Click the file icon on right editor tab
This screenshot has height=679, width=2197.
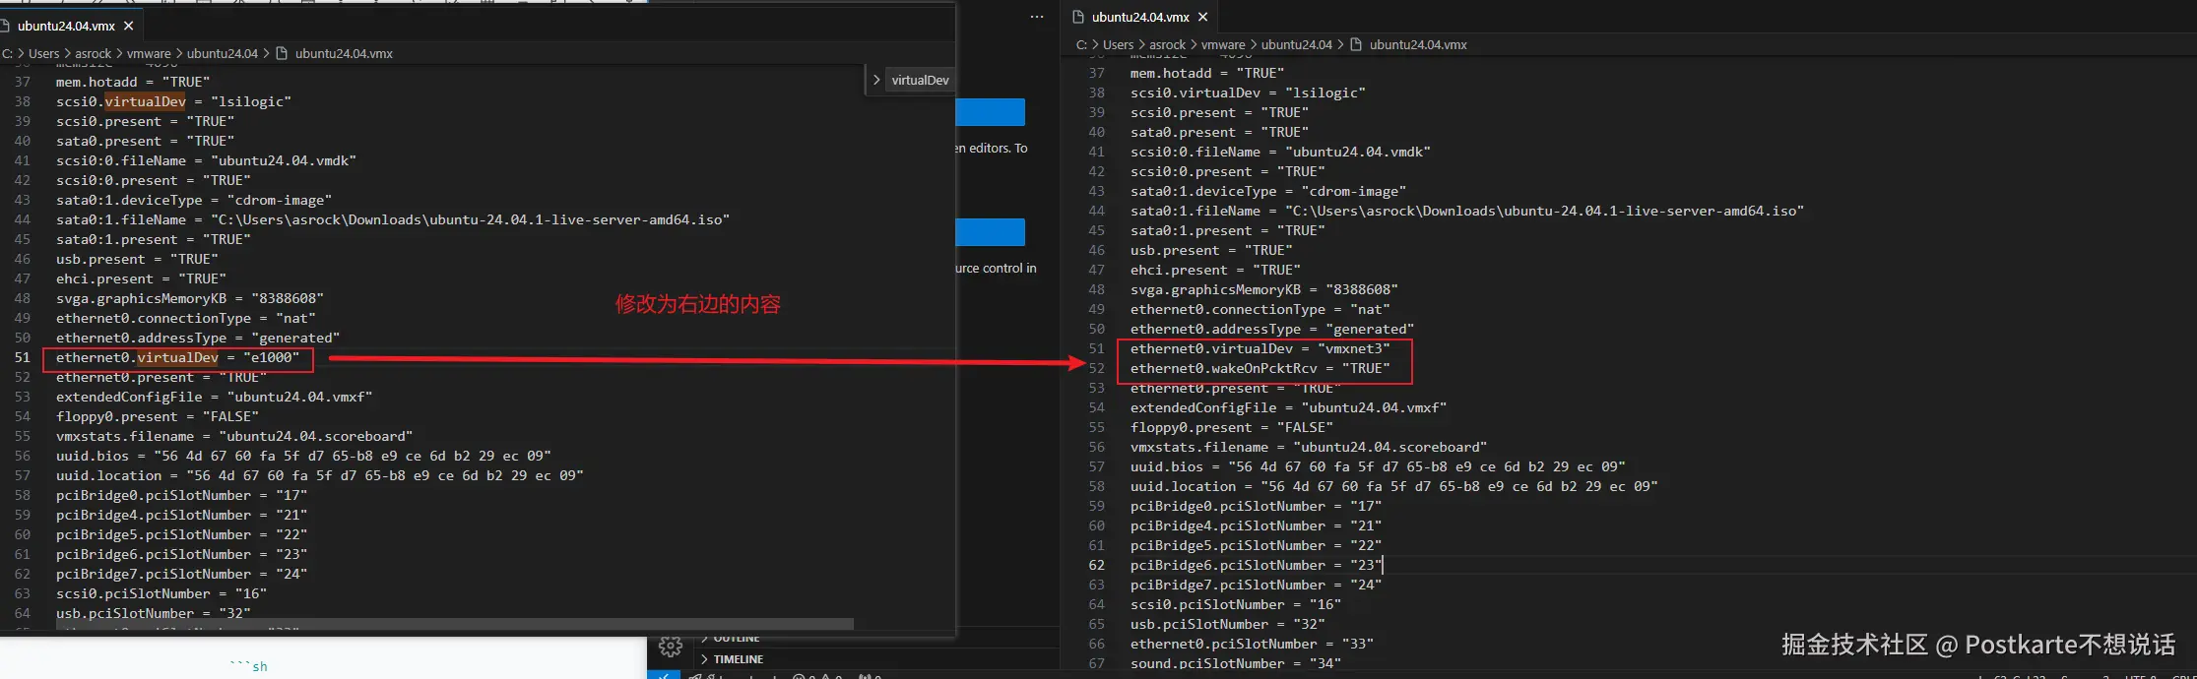pyautogui.click(x=1078, y=17)
